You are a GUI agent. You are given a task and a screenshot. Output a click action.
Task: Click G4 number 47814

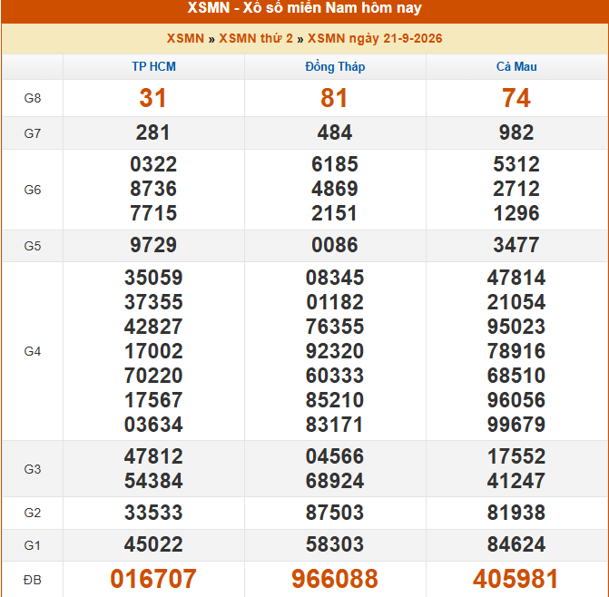pyautogui.click(x=516, y=278)
